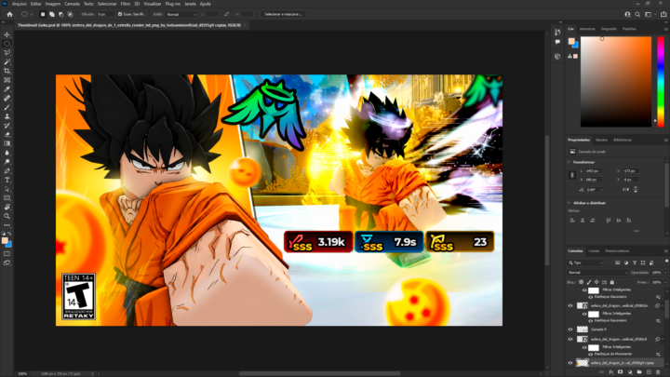The height and width of the screenshot is (377, 670).
Task: Add a layer mask icon
Action: click(621, 372)
